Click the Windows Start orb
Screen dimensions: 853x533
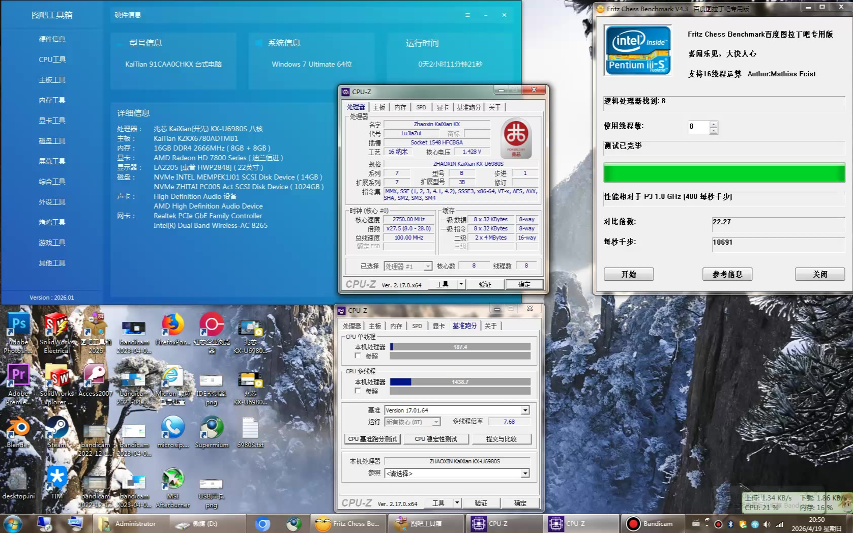click(x=12, y=523)
